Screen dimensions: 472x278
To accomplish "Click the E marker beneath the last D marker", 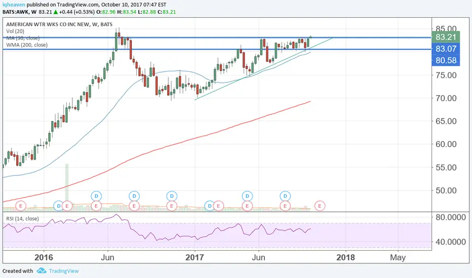I will tap(285, 206).
